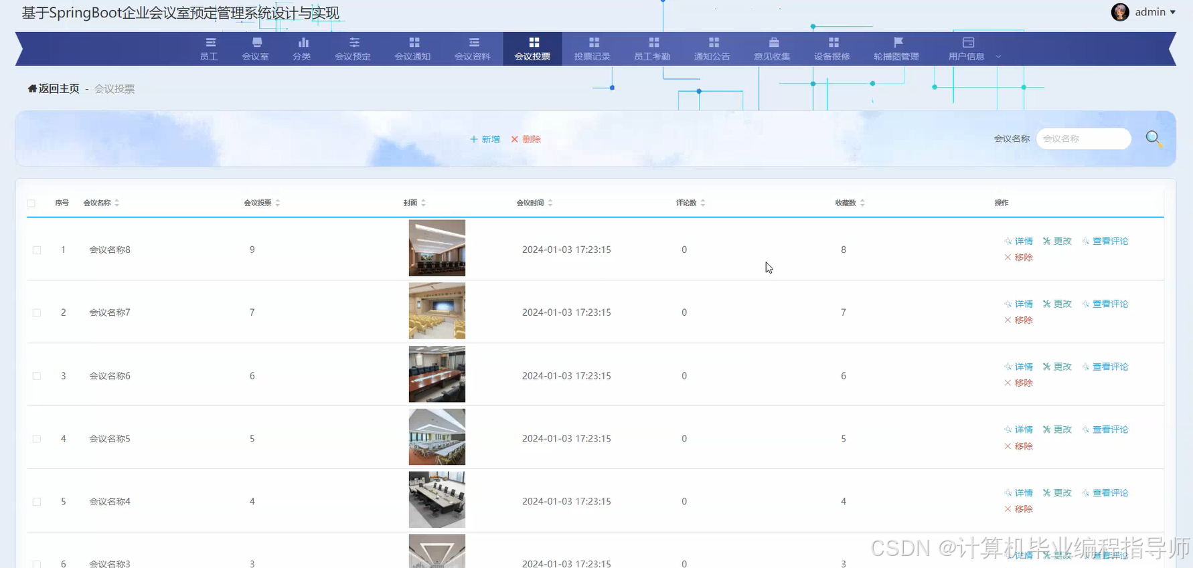Screen dimensions: 1193x568
Task: Click the 更改 tool icon for 会议名称8
Action: pos(1046,241)
